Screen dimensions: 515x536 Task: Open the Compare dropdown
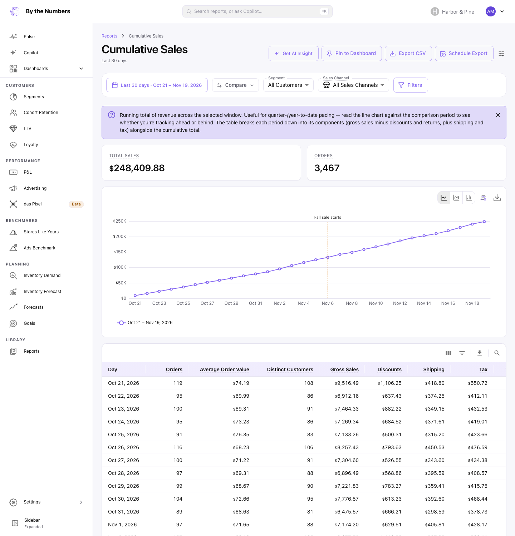(x=235, y=85)
